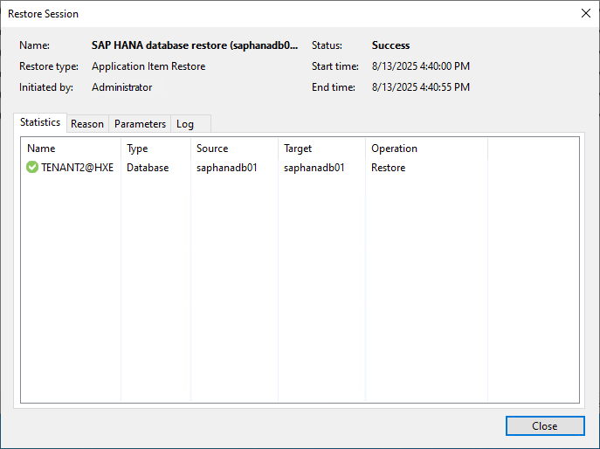Select the TENANT2@HXE row name
The width and height of the screenshot is (600, 449).
(x=78, y=168)
